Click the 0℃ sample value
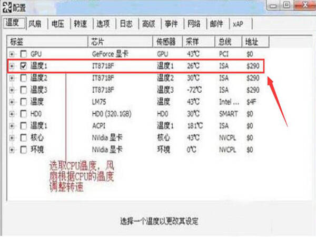The height and width of the screenshot is (237, 316). coord(191,150)
